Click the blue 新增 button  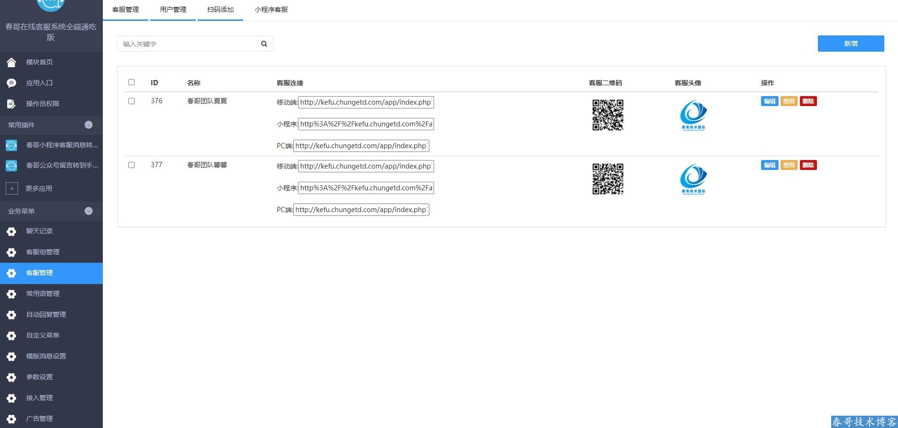click(x=851, y=44)
